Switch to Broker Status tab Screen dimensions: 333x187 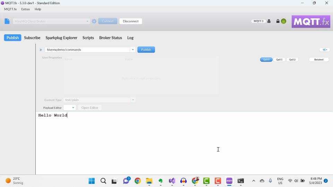pyautogui.click(x=110, y=38)
